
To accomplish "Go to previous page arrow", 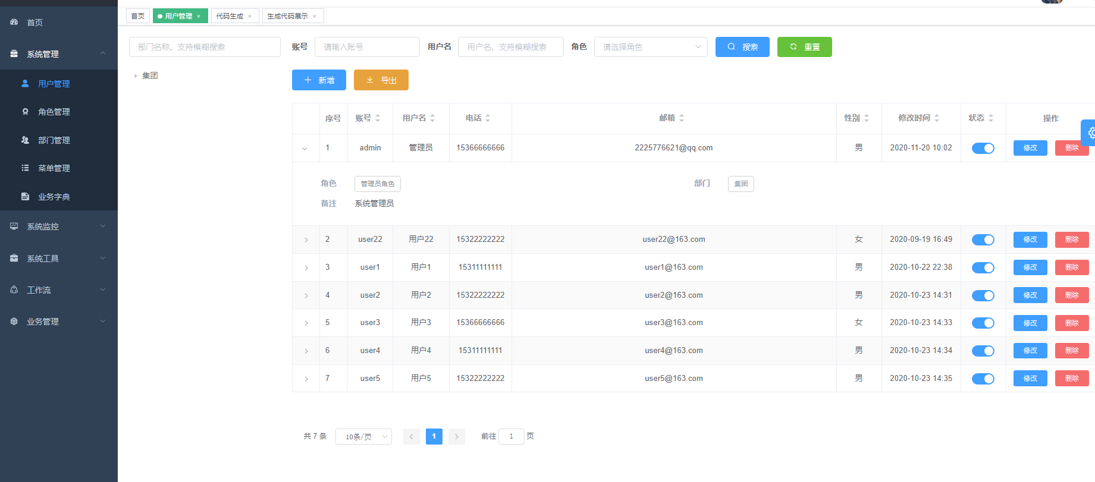I will pyautogui.click(x=412, y=436).
